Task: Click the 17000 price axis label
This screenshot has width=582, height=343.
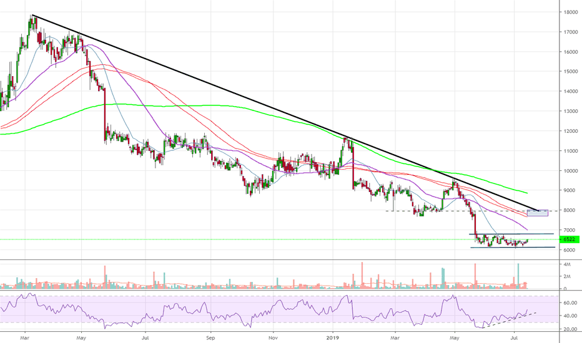Action: (571, 32)
